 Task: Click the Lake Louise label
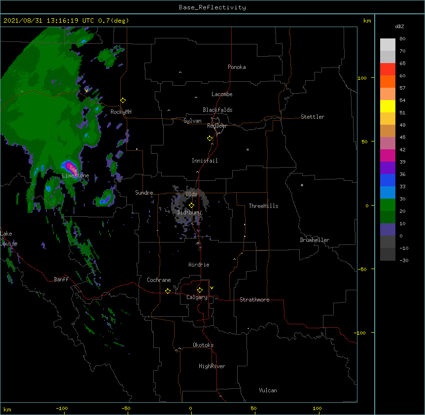pyautogui.click(x=9, y=239)
